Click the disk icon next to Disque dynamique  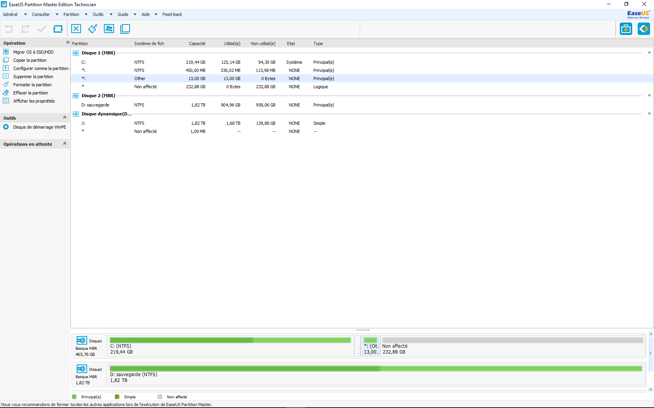point(76,114)
